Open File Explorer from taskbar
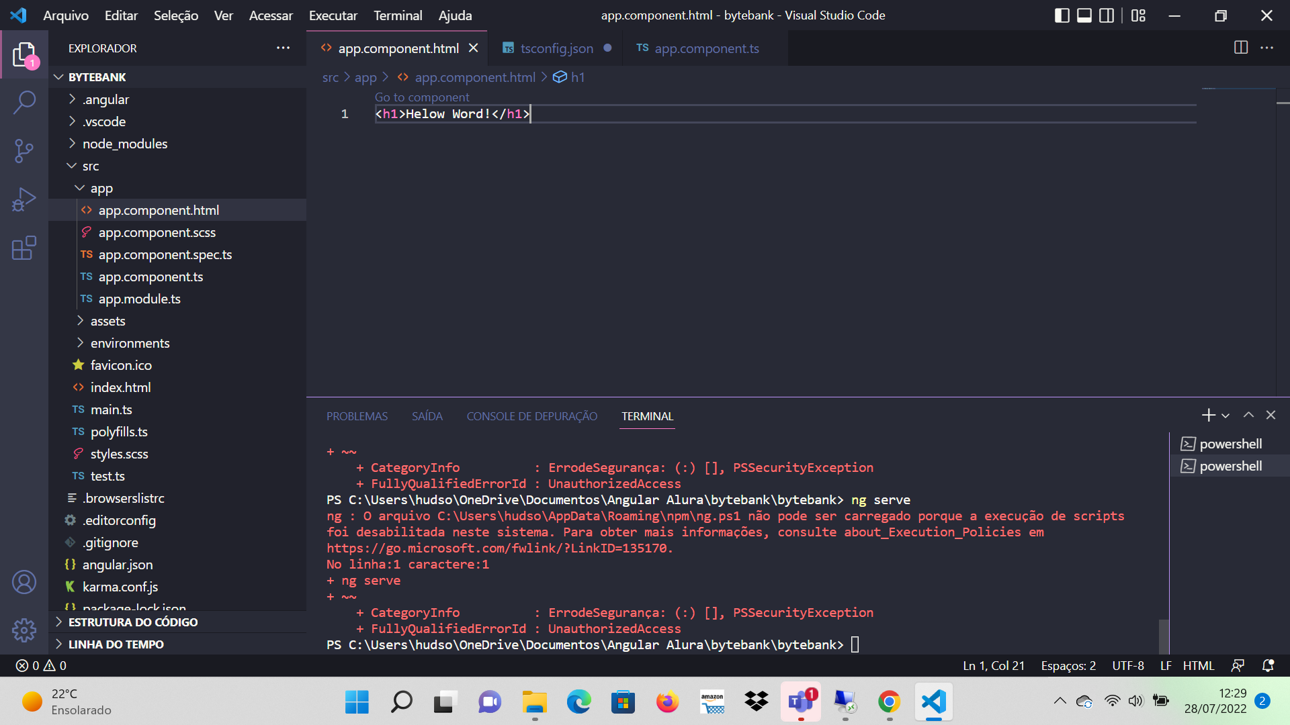Screen dimensions: 1290x725 [x=534, y=702]
